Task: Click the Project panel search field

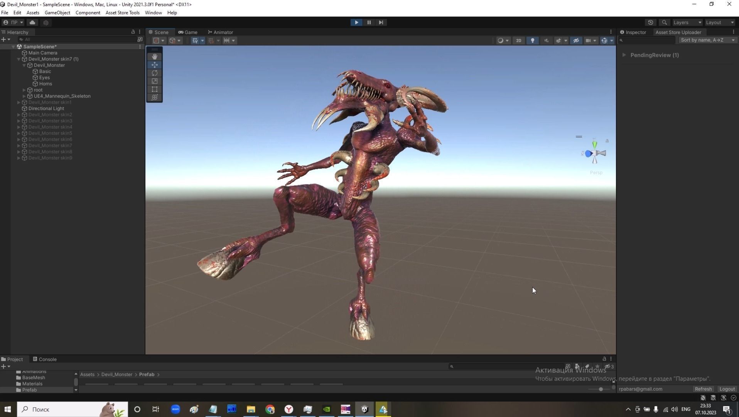Action: [x=506, y=366]
